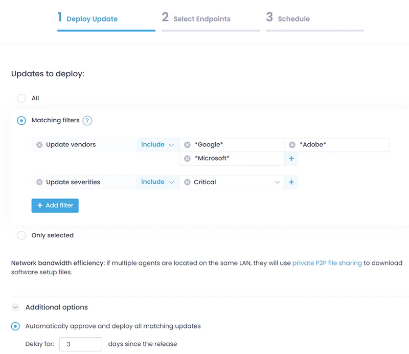Open include dropdown for Update severities
Image resolution: width=409 pixels, height=354 pixels.
[x=157, y=182]
